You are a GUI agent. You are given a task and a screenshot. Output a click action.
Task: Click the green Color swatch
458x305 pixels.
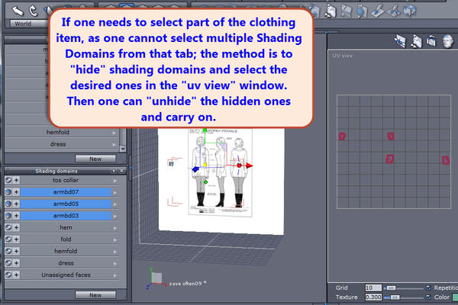455,297
